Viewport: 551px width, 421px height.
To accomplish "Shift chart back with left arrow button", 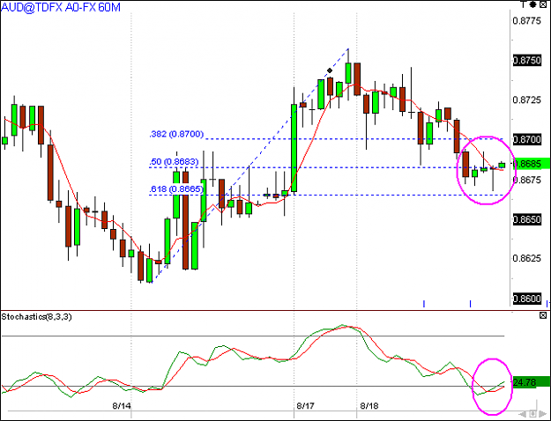I will point(524,414).
